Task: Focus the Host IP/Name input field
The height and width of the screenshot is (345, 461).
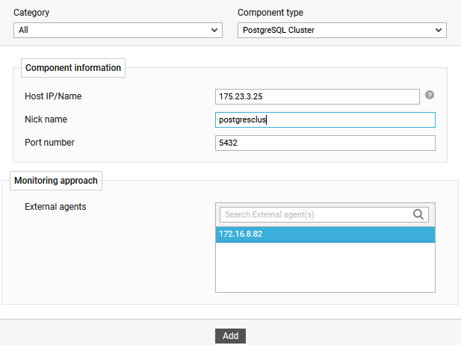Action: point(317,97)
